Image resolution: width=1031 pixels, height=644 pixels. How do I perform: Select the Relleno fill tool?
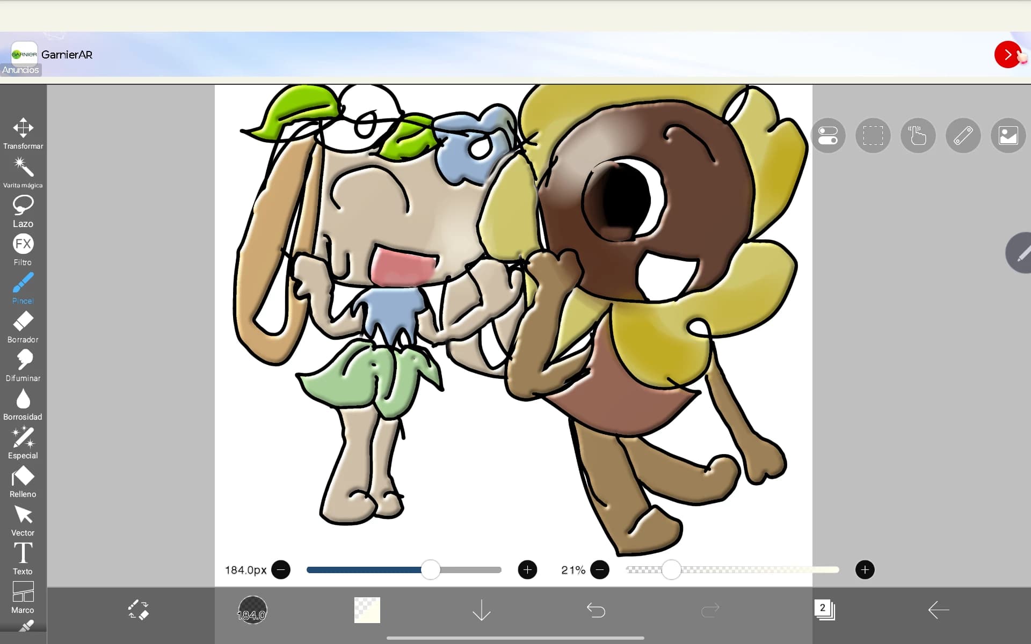23,482
